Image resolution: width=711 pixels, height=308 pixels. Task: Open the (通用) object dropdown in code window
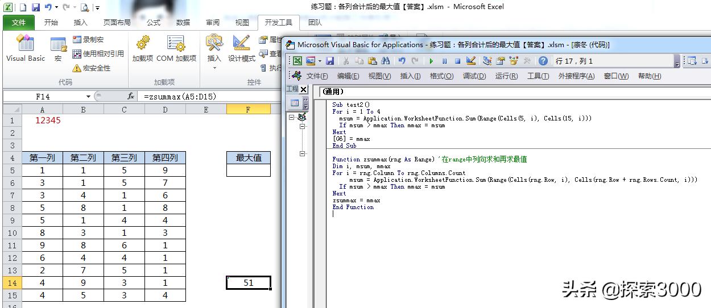pyautogui.click(x=515, y=91)
